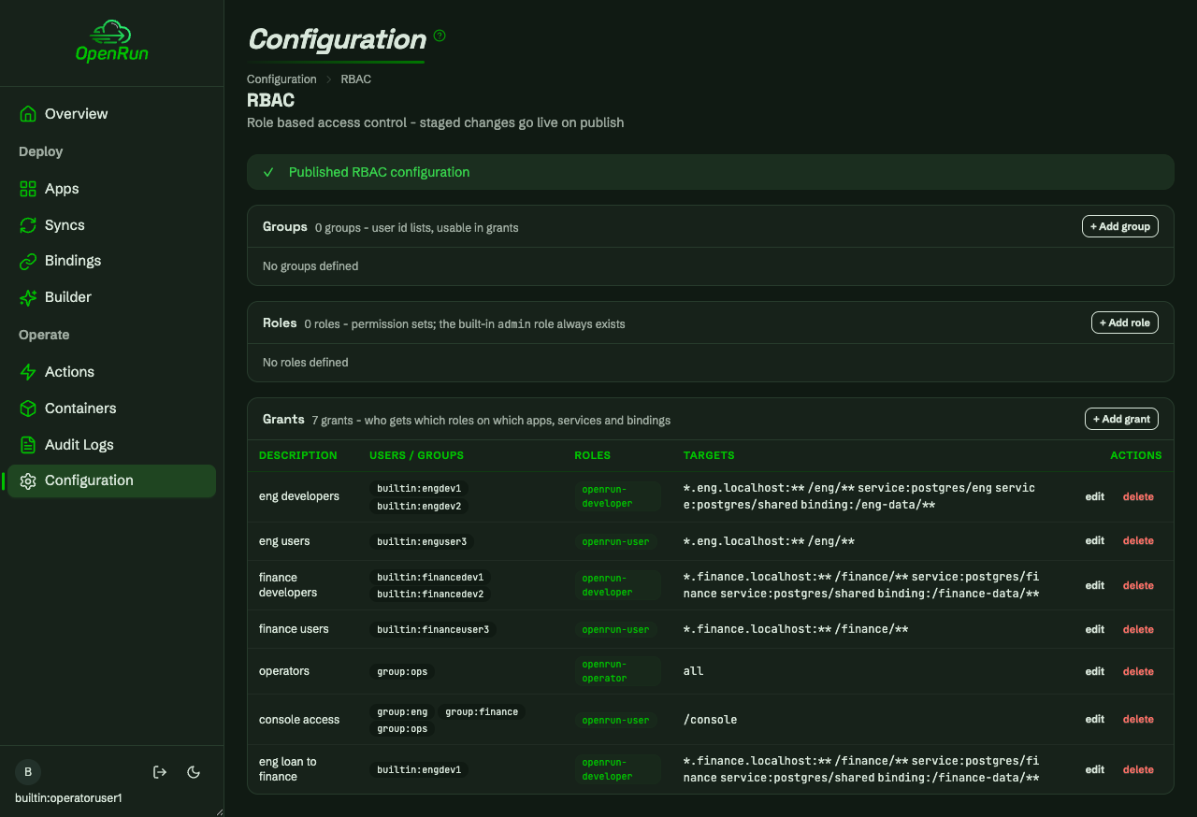Screen dimensions: 1197x817
Task: Edit the eng users grant
Action: click(x=1094, y=541)
